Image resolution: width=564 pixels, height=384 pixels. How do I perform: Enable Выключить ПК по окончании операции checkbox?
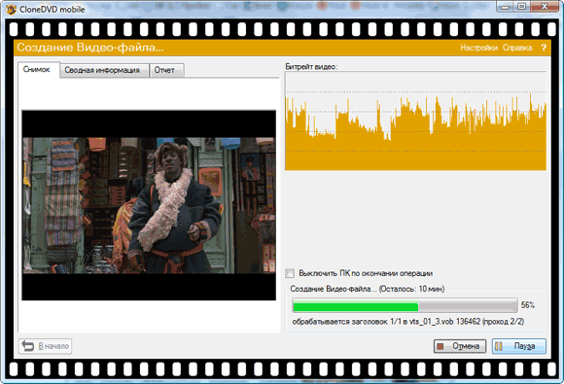pyautogui.click(x=290, y=273)
